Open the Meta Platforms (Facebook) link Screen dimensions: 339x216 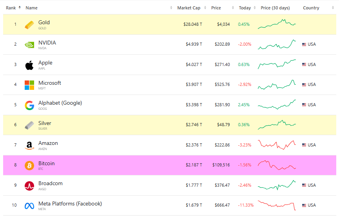70,204
